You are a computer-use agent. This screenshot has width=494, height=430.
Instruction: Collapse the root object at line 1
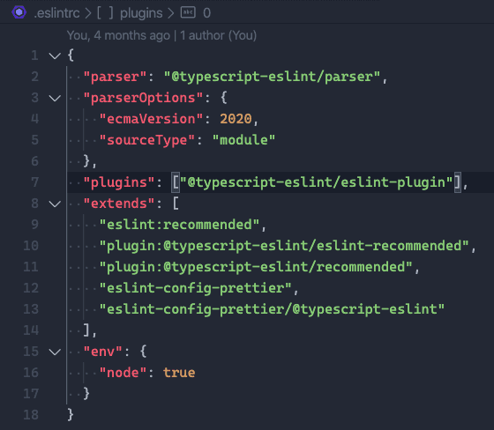(x=55, y=56)
